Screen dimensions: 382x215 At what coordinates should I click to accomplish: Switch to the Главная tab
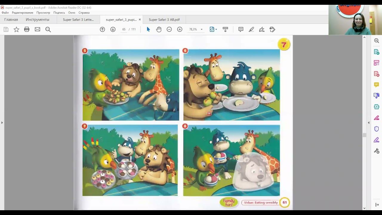[x=11, y=20]
